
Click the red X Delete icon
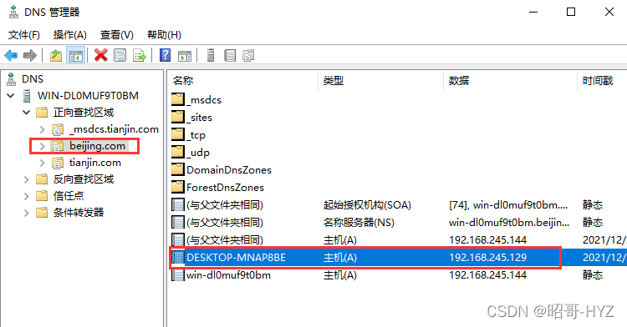coord(101,55)
